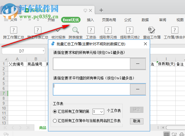Switch to the 插入 ribbon tab
This screenshot has height=136, width=185.
pos(90,20)
